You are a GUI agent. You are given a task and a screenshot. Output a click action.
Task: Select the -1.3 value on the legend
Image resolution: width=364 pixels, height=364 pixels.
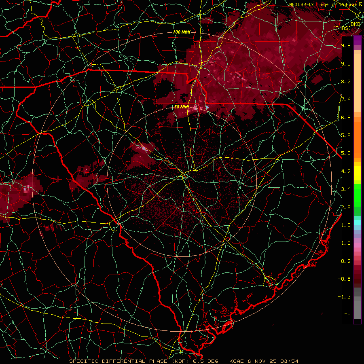[x=344, y=297]
